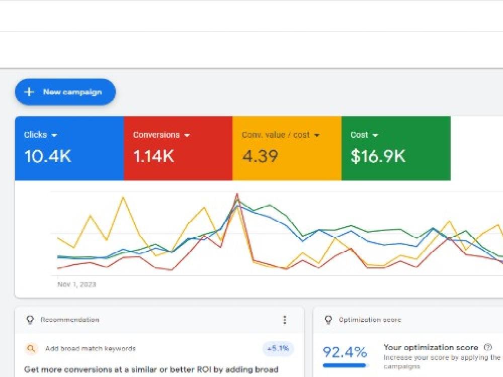Select the red 1.14K conversions value

pyautogui.click(x=153, y=156)
